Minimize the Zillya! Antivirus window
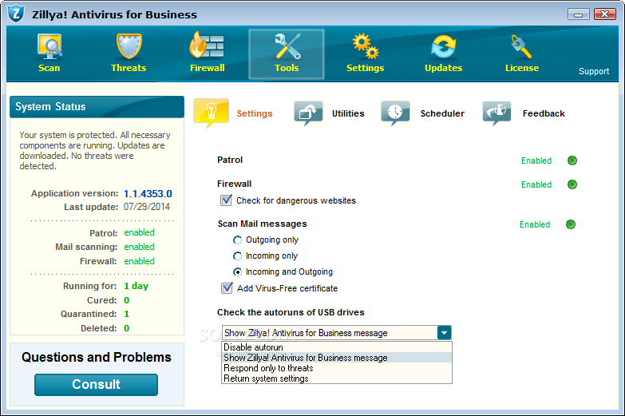625x416 pixels. (x=579, y=14)
